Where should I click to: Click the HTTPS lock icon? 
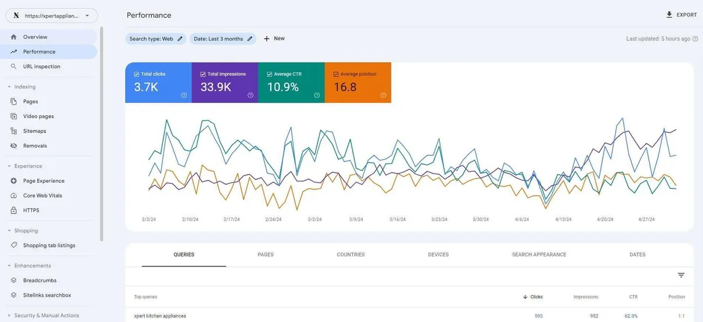13,210
